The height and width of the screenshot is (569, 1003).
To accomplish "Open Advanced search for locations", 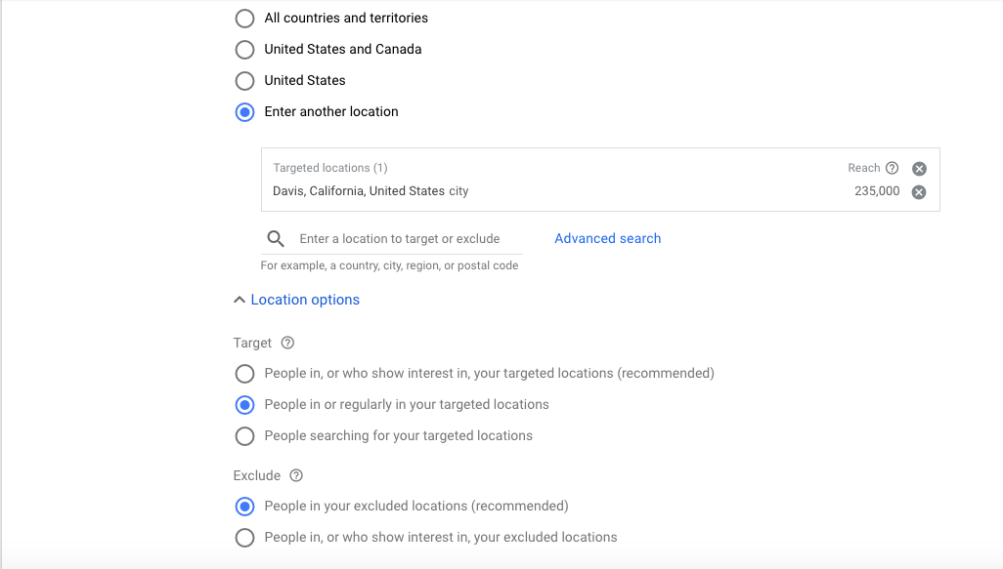I will tap(607, 238).
